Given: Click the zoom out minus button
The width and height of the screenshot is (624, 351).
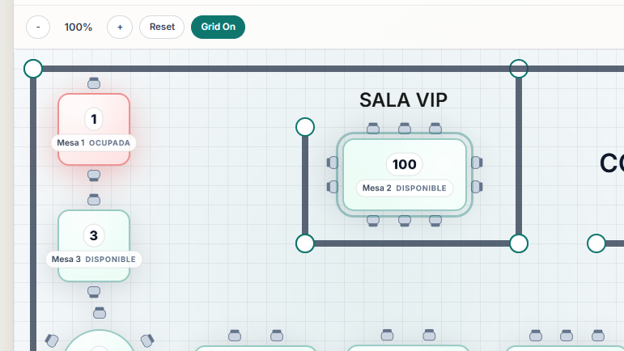Looking at the screenshot, I should (38, 27).
